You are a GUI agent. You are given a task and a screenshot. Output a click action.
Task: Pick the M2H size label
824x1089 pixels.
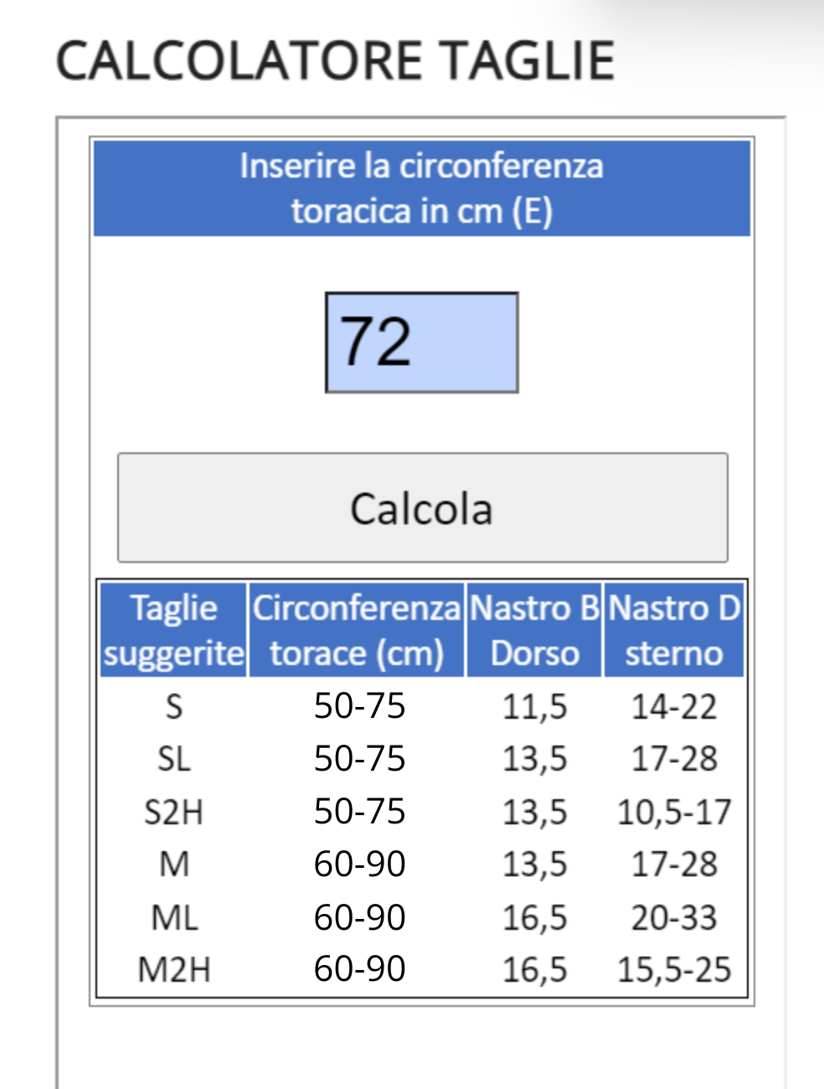click(173, 969)
